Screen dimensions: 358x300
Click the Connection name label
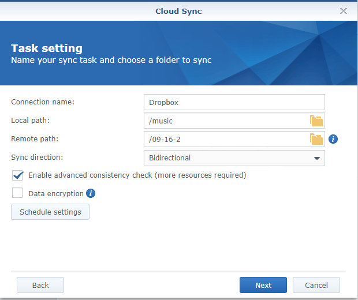tap(43, 102)
